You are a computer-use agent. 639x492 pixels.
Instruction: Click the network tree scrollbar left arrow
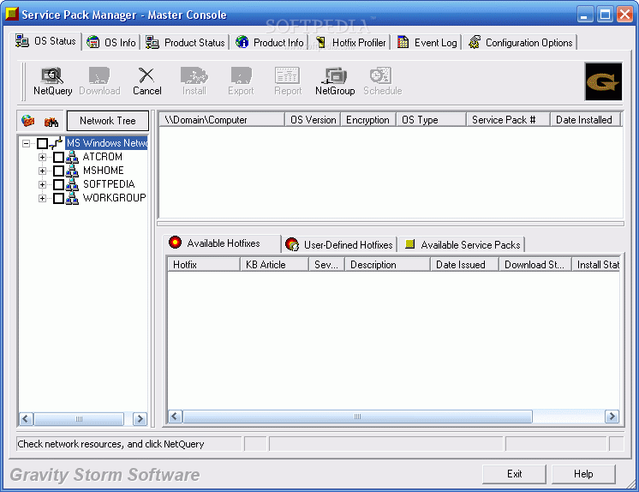point(26,419)
